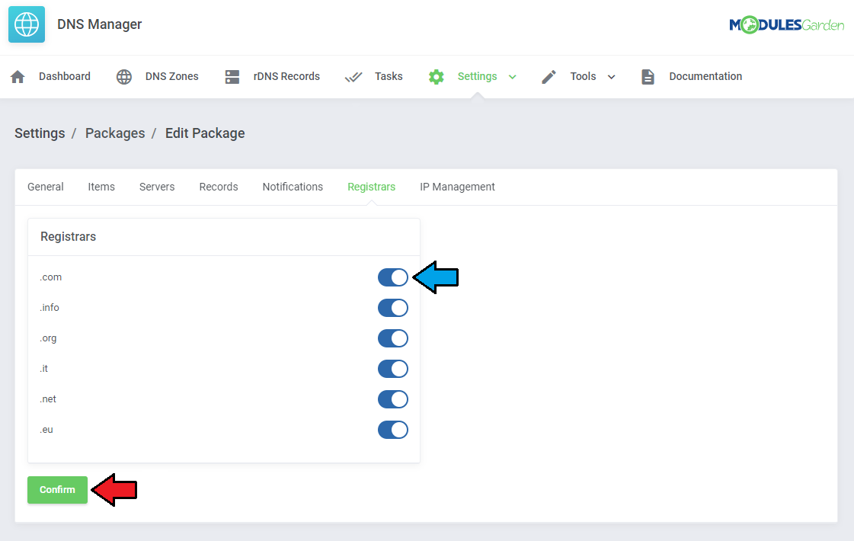Click the Documentation file icon

648,77
